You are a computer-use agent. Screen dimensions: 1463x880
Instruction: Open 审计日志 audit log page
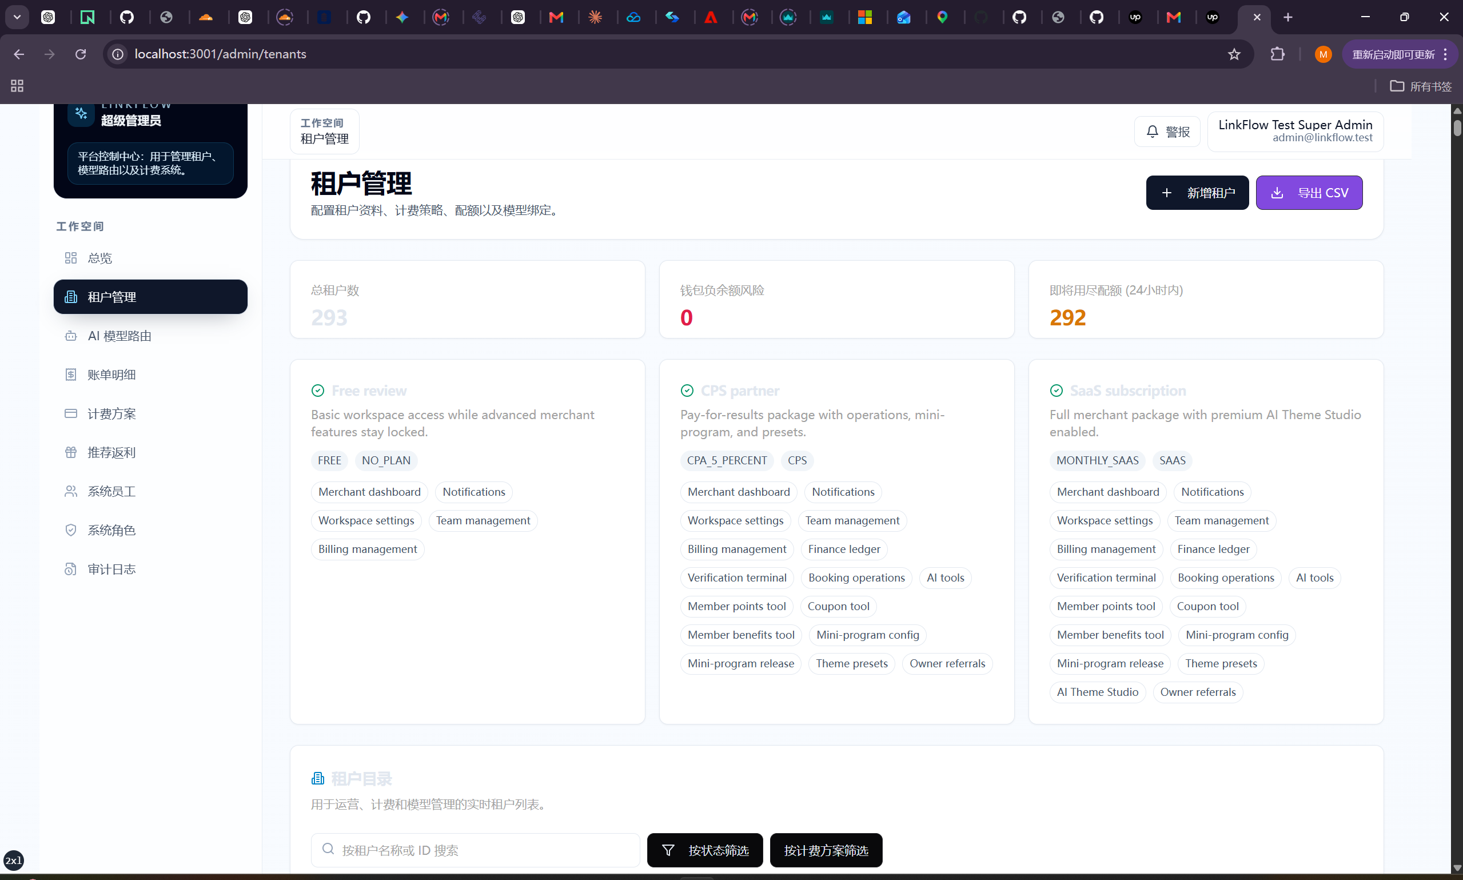tap(150, 570)
